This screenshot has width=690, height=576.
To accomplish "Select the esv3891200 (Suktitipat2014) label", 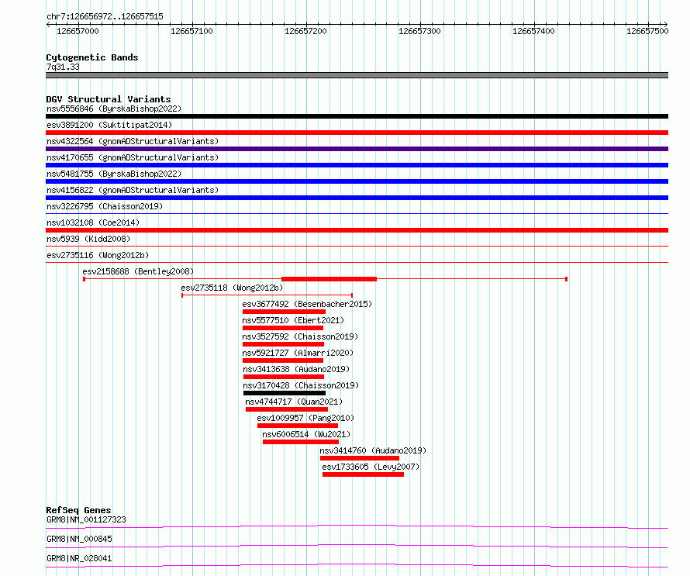I will [x=109, y=125].
